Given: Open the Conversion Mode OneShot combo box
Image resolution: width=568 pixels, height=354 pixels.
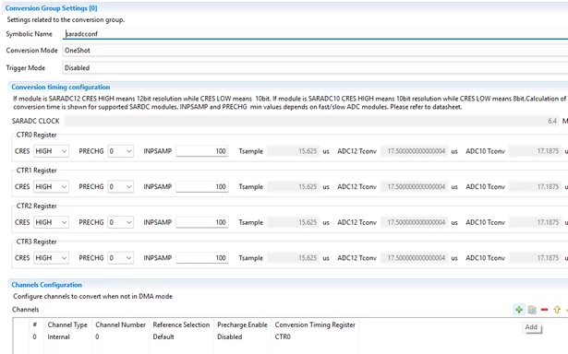Looking at the screenshot, I should (315, 51).
